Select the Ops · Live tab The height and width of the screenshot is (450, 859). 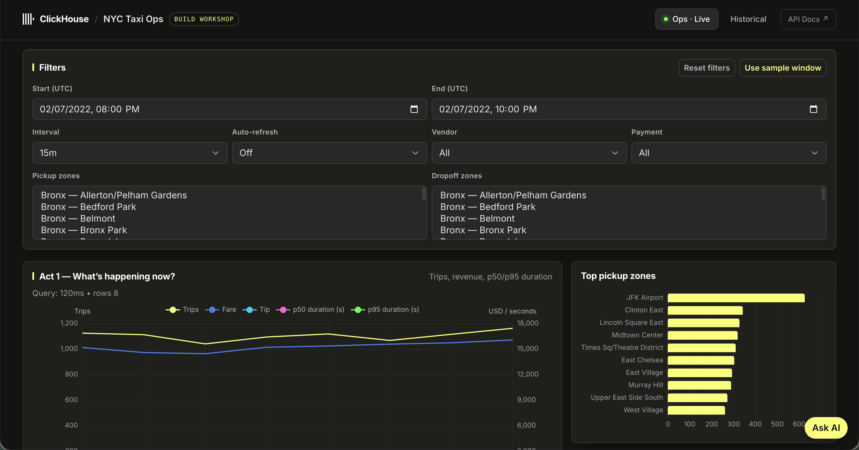[687, 19]
